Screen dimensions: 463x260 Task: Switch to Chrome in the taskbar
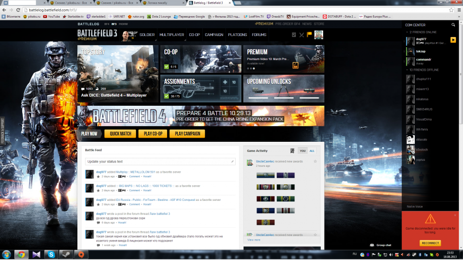(21, 254)
